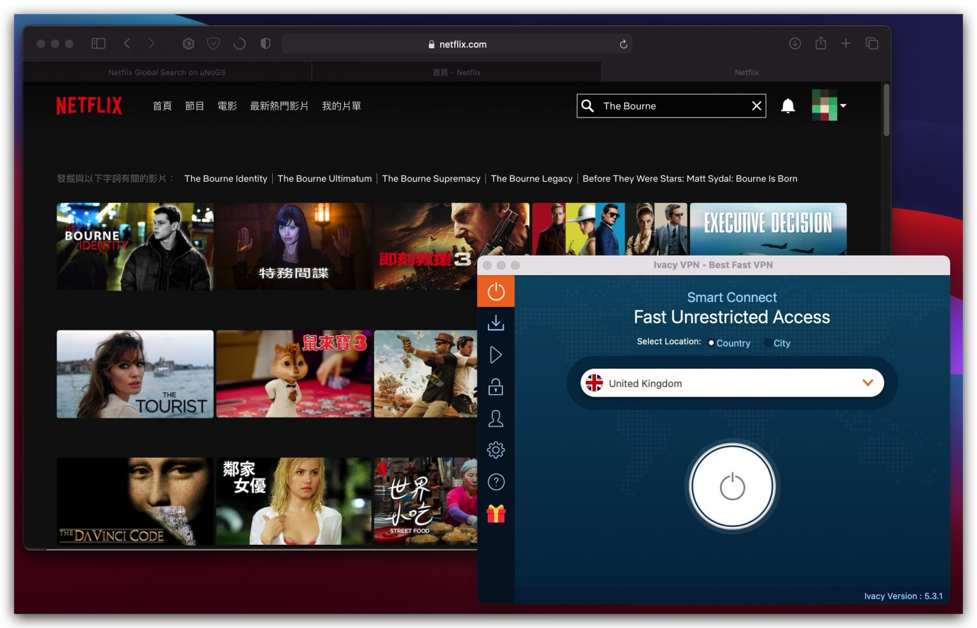Screen dimensions: 977x628
Task: Click the Ivacy gift box icon
Action: [x=496, y=514]
